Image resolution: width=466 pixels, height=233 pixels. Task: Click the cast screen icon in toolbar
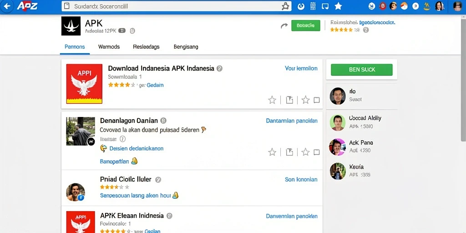325,6
